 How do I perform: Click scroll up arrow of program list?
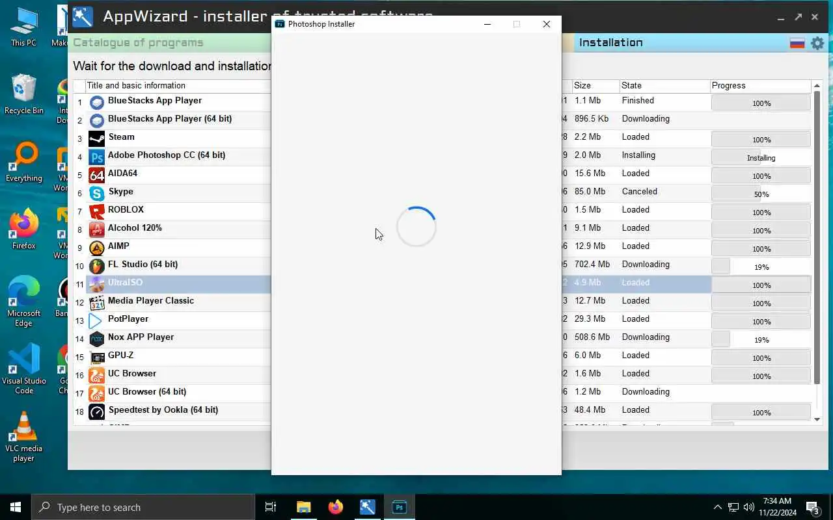pos(817,86)
